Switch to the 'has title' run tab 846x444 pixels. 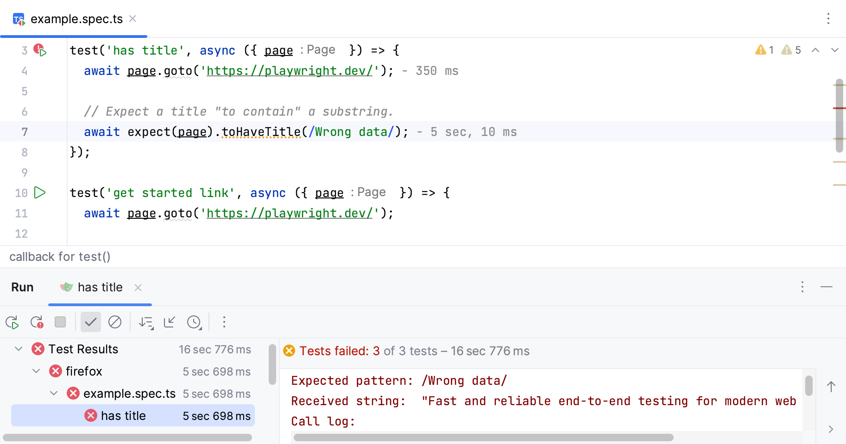click(x=100, y=287)
